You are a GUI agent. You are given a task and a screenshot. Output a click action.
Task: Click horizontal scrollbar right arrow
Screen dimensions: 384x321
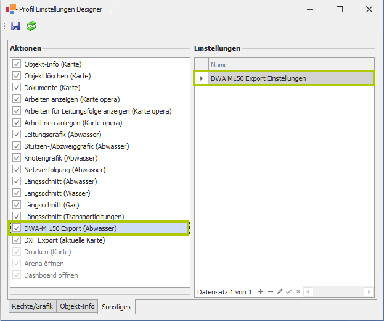click(x=369, y=291)
